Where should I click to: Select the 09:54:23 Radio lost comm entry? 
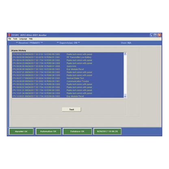pyautogui.click(x=68, y=63)
